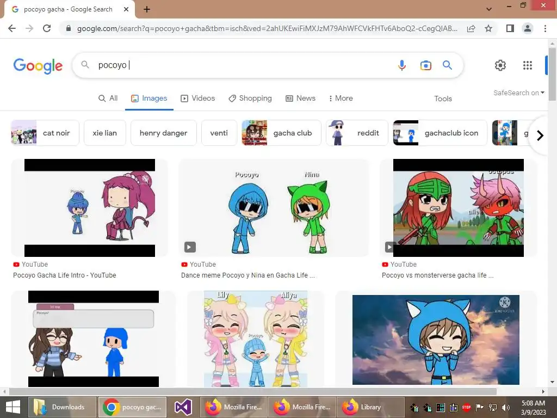Select the Images tab

click(x=149, y=99)
